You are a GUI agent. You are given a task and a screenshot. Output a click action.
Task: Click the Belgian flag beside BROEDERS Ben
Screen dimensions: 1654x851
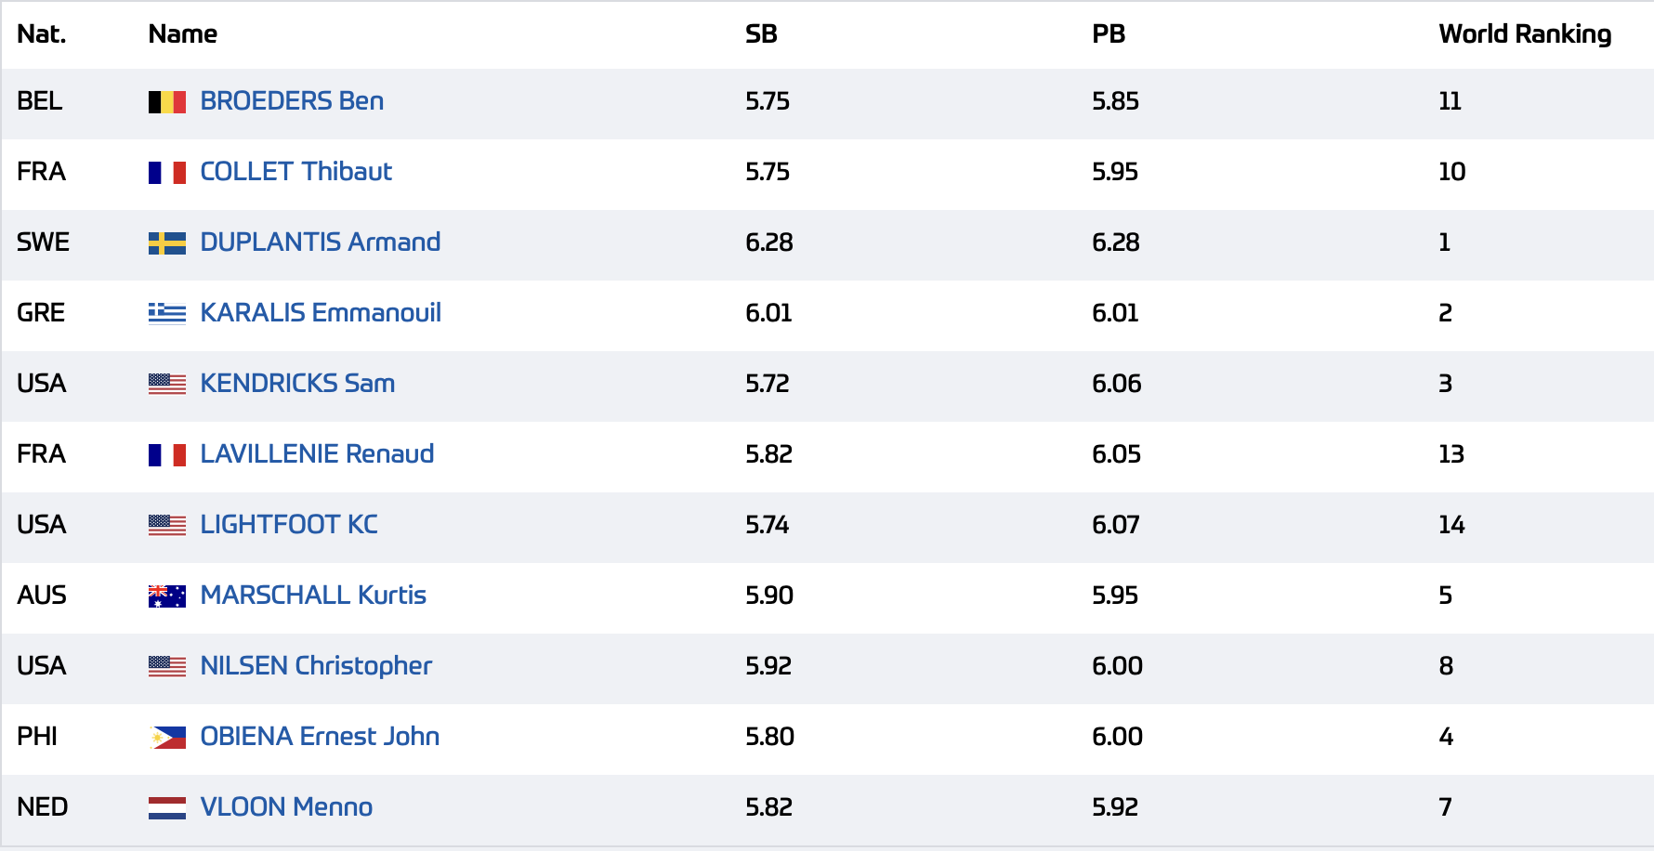(167, 101)
